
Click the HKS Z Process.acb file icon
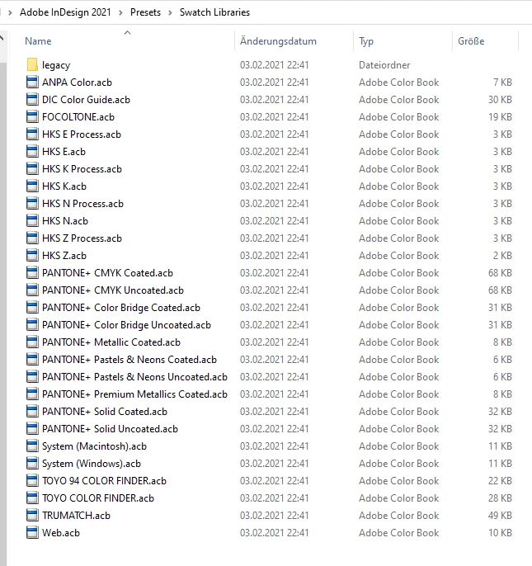[32, 238]
